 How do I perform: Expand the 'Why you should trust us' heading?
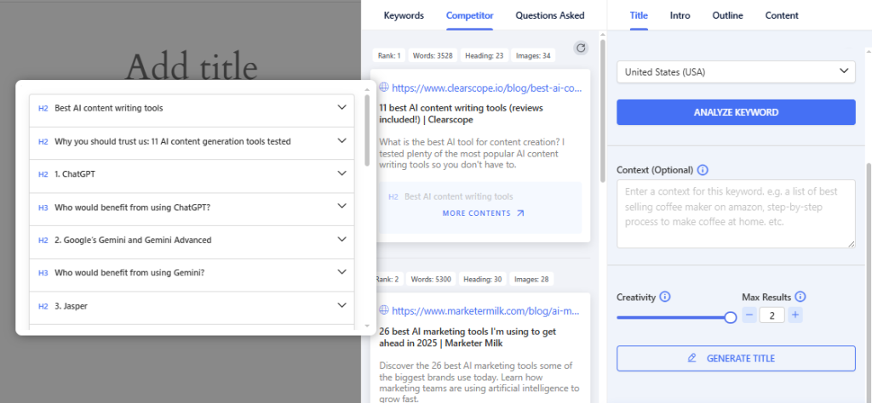[x=192, y=143]
